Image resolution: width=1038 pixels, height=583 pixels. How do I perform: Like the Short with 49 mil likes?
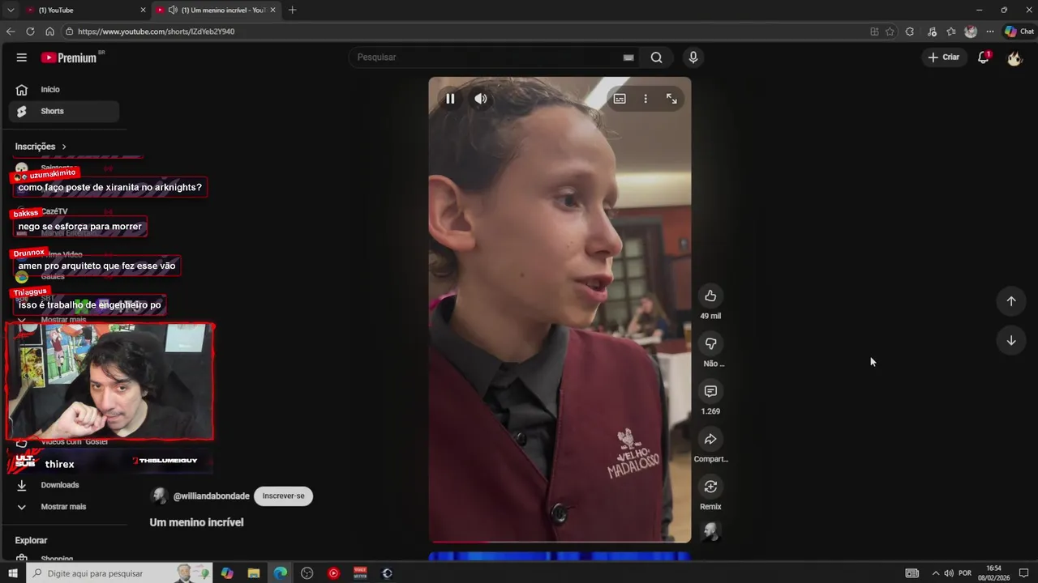pyautogui.click(x=710, y=296)
